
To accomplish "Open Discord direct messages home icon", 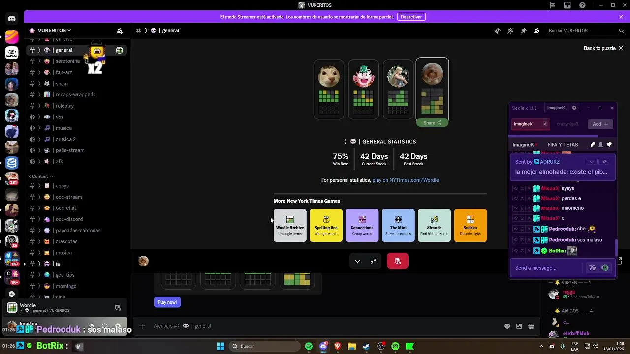I will [x=12, y=19].
